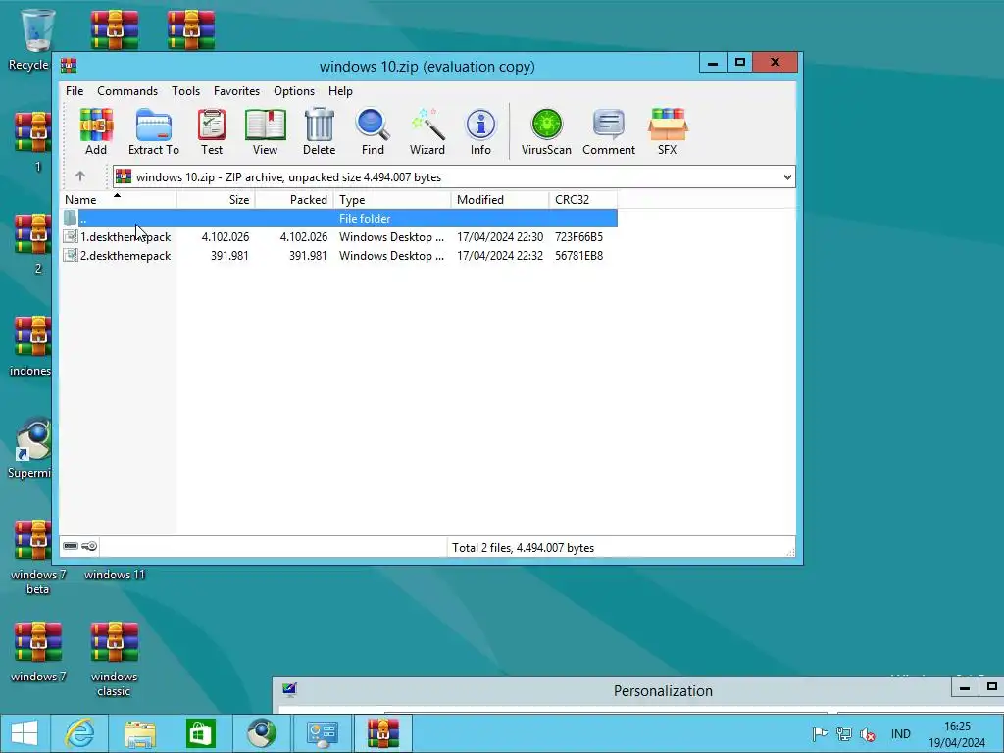The height and width of the screenshot is (753, 1004).
Task: Open the Windows Start button
Action: tap(25, 733)
